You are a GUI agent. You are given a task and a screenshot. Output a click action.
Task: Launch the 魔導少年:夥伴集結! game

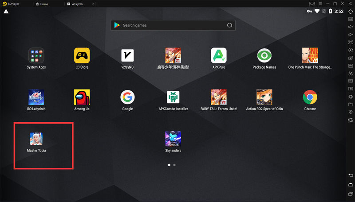point(173,55)
